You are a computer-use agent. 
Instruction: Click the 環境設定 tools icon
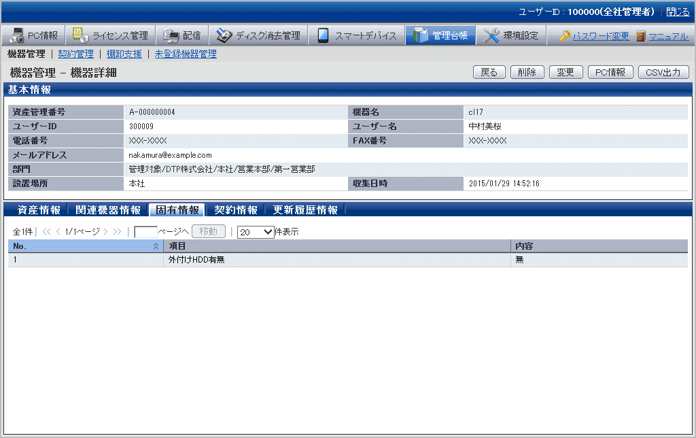point(491,35)
